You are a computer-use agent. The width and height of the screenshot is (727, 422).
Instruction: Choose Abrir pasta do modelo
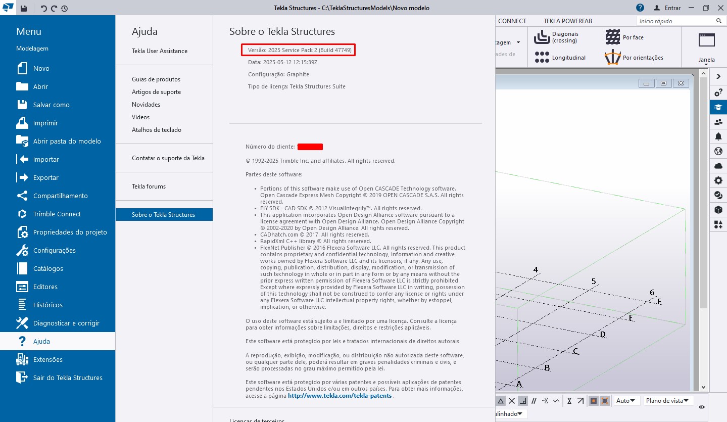[58, 141]
